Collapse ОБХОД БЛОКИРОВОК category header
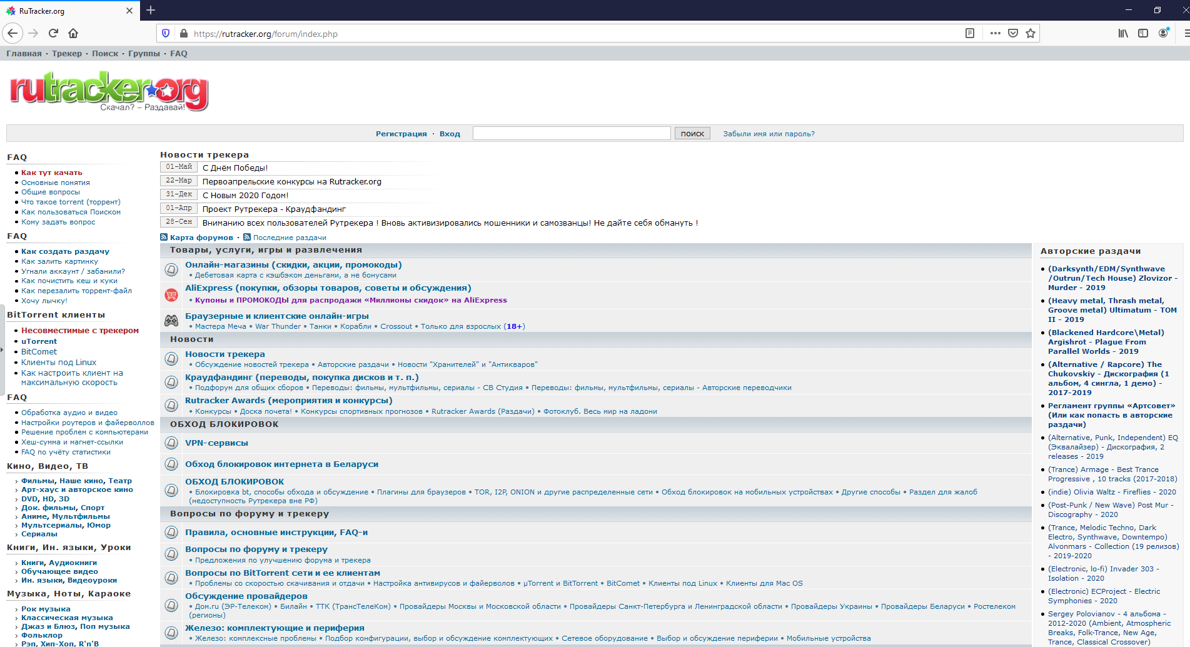 [595, 424]
